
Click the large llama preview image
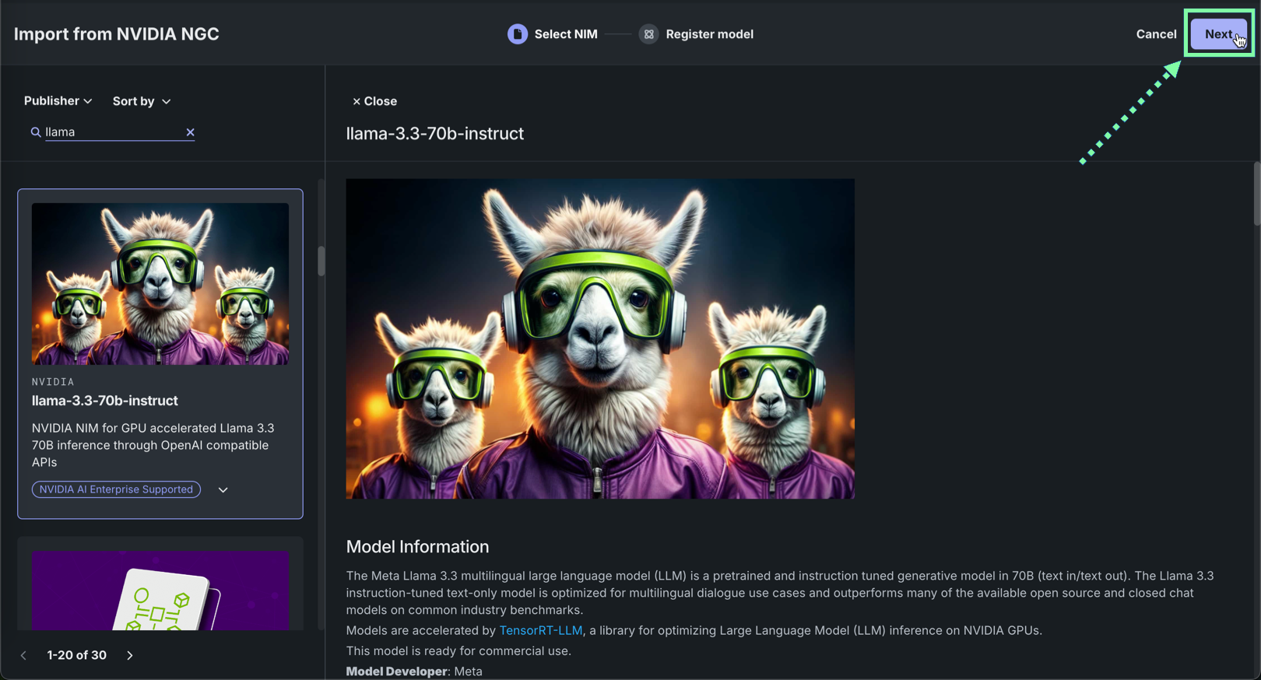600,338
